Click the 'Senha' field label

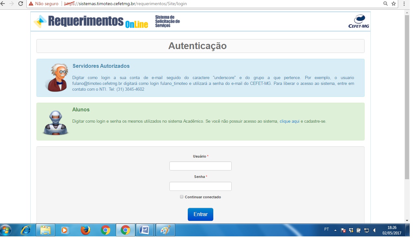click(x=199, y=177)
